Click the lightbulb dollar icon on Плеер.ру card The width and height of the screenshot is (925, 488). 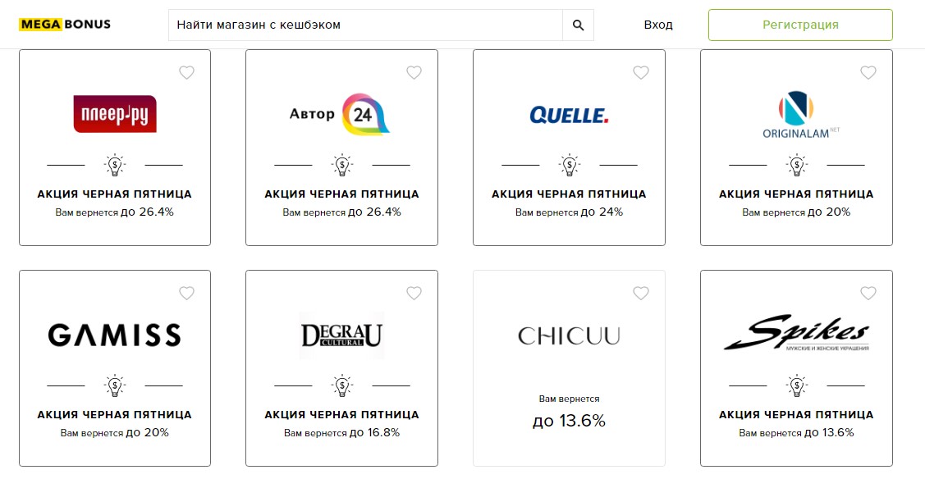pos(115,166)
